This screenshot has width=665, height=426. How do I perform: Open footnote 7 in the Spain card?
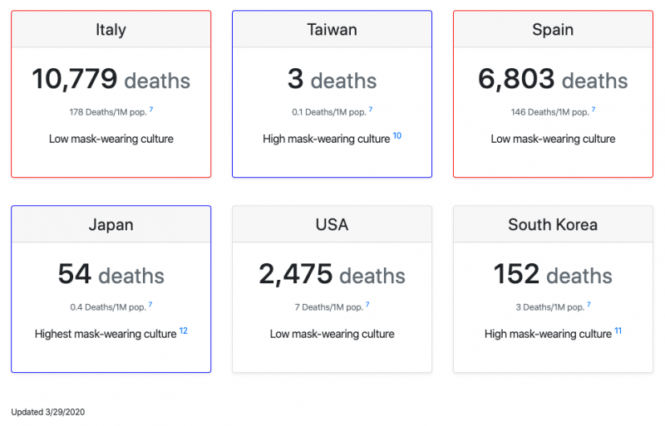(594, 110)
